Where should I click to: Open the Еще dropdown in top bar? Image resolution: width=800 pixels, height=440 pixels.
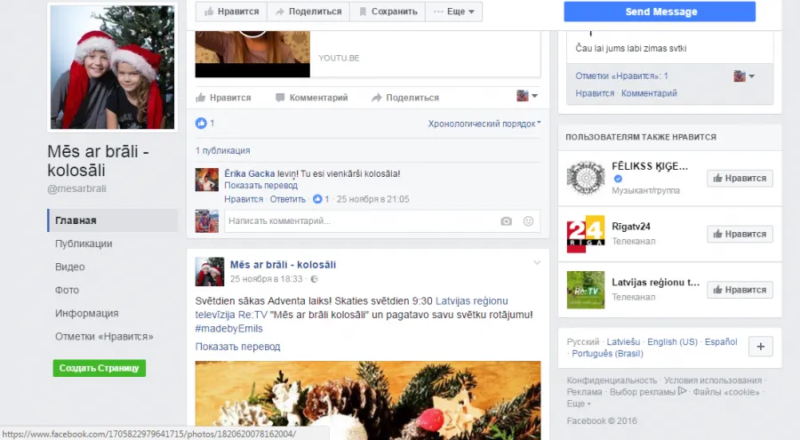[x=453, y=12]
